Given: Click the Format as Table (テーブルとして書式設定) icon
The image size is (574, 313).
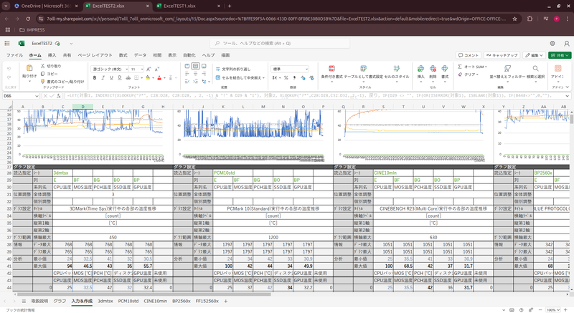Looking at the screenshot, I should click(363, 68).
